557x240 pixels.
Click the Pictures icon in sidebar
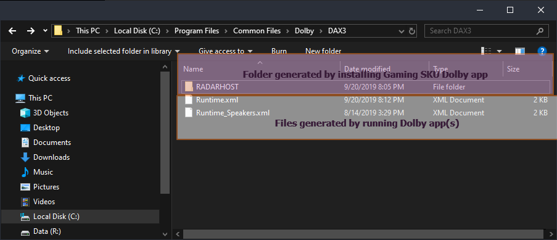tap(25, 187)
